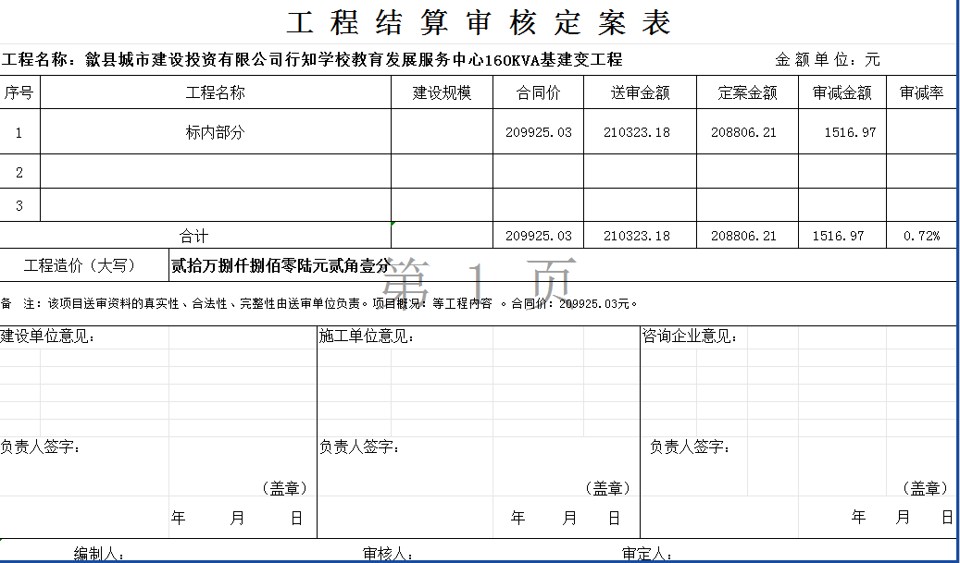Select the 建设规模 header cell
Screen dimensions: 960x563
(442, 92)
